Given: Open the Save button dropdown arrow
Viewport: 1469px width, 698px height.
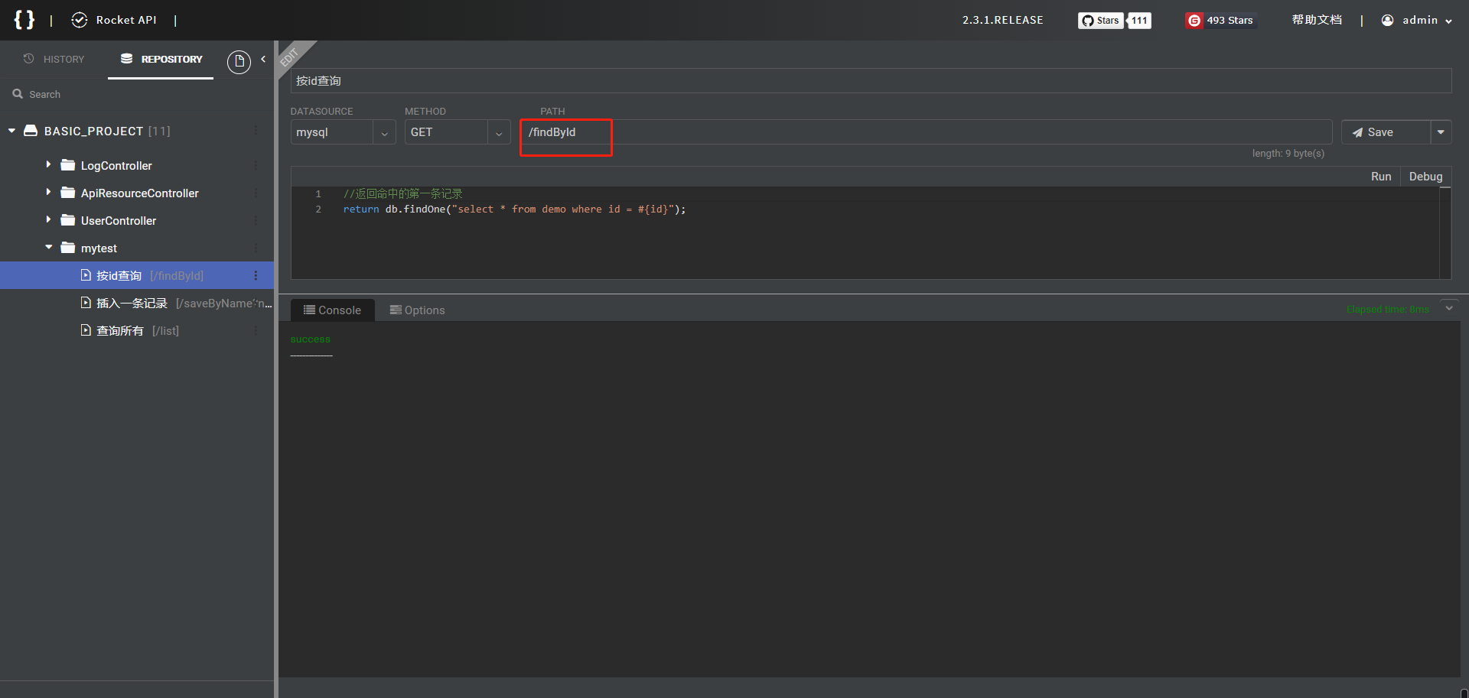Looking at the screenshot, I should (x=1441, y=132).
